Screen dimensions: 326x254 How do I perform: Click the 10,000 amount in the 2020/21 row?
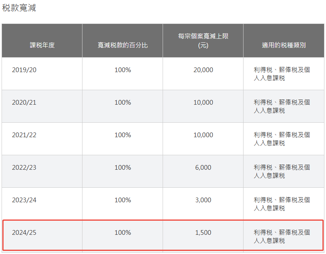tap(203, 102)
